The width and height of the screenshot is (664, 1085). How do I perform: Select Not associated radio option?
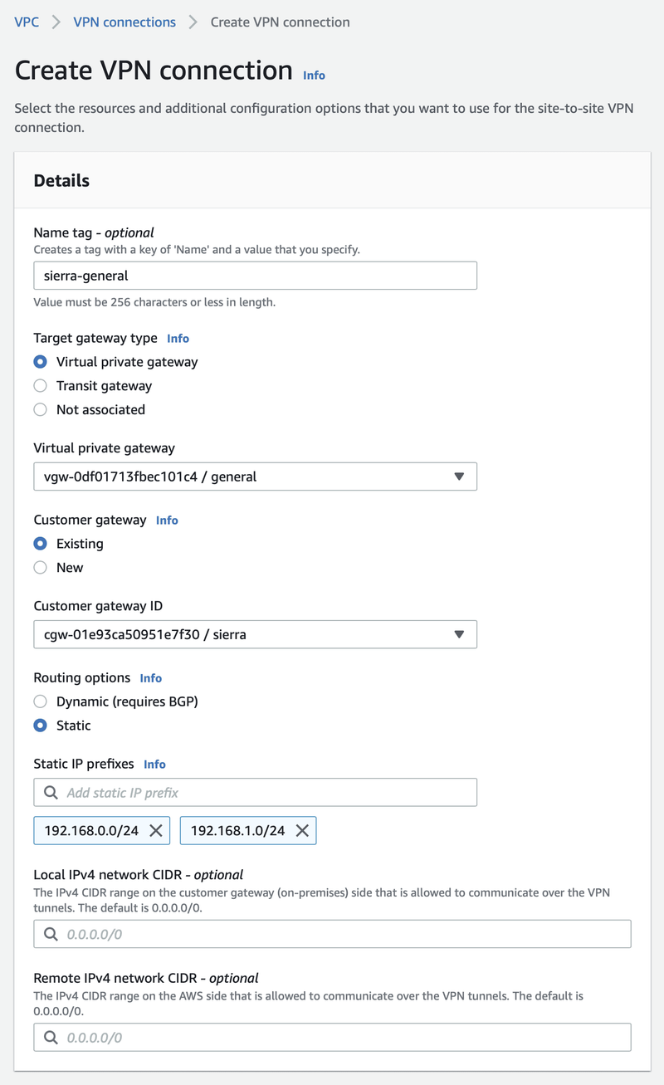click(x=40, y=410)
